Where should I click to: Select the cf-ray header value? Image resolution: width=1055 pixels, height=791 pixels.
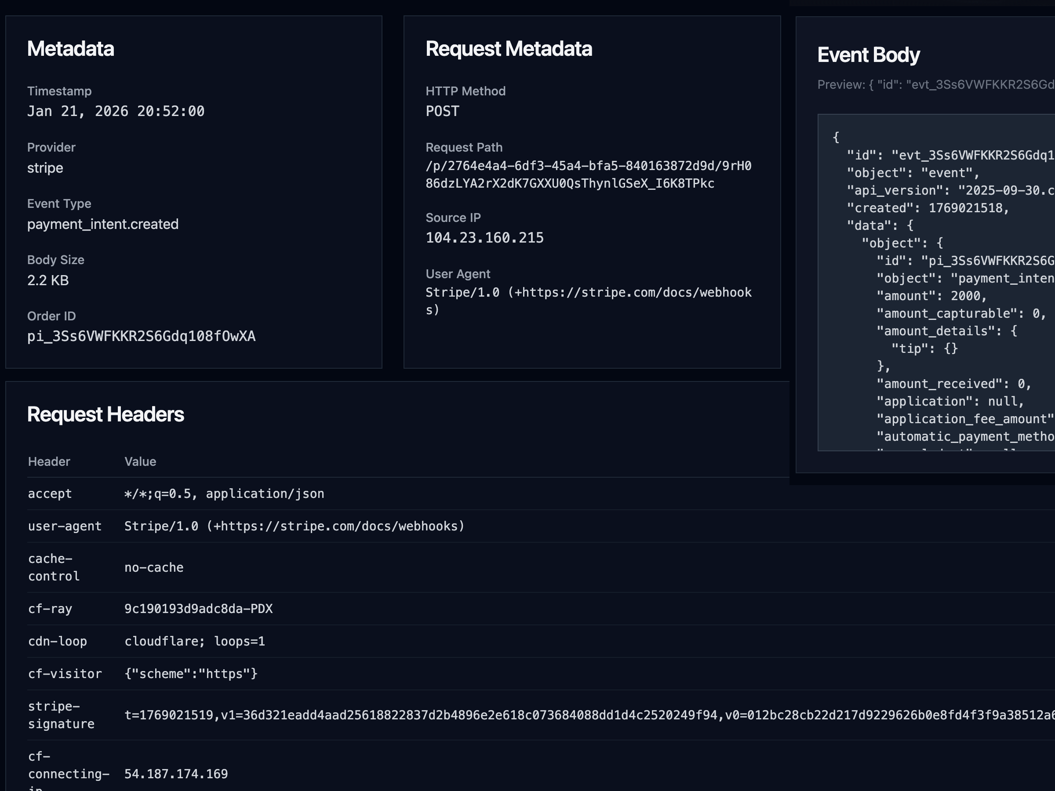pyautogui.click(x=198, y=609)
